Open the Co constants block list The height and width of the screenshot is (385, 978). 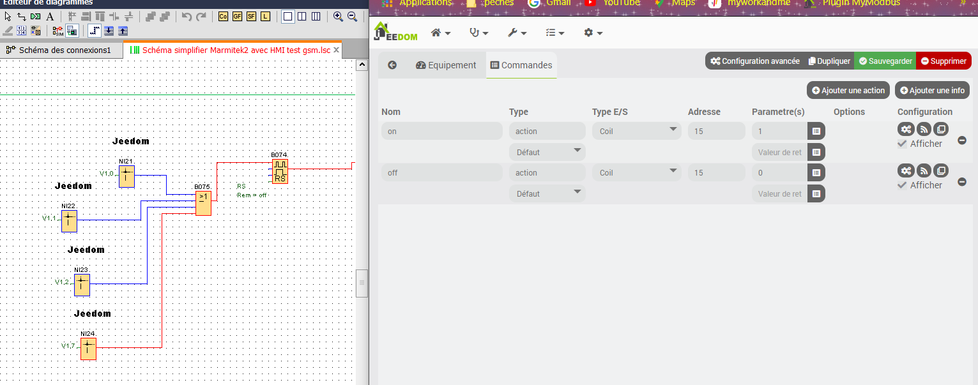tap(223, 17)
